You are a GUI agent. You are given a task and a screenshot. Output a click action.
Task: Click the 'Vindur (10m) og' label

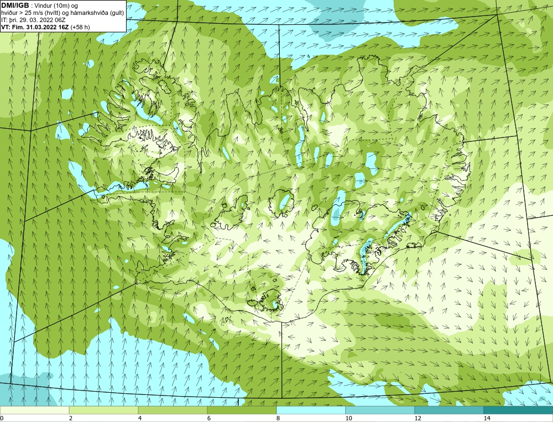coord(56,6)
